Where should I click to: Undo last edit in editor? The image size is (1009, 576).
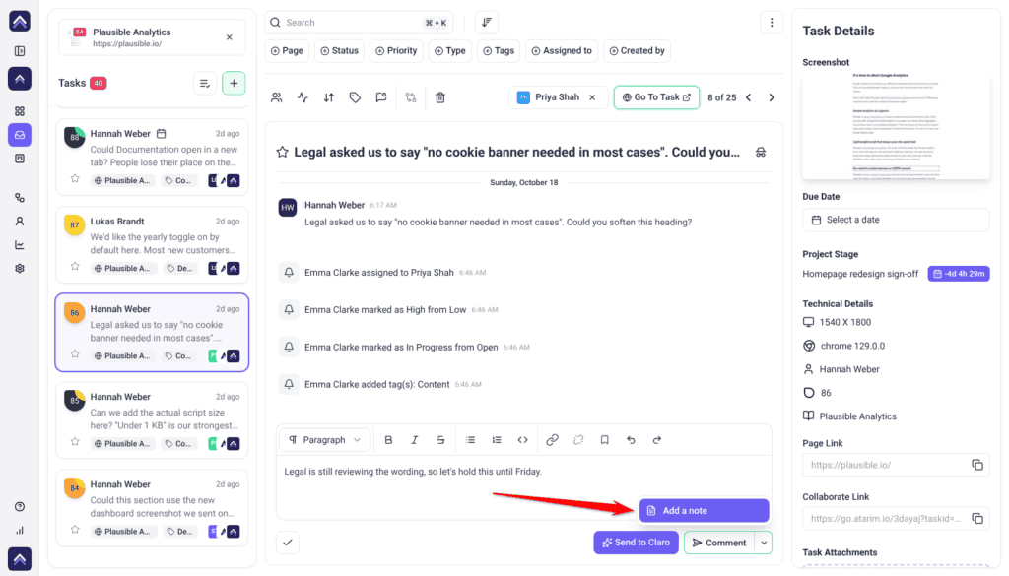tap(631, 440)
